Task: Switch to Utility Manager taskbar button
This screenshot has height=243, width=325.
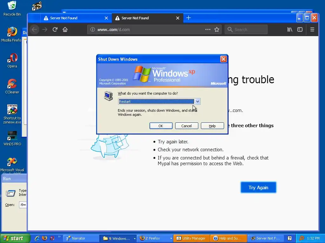Action: (x=191, y=238)
